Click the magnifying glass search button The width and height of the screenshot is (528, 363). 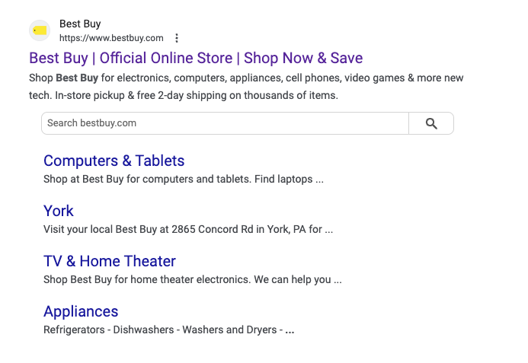click(x=431, y=123)
